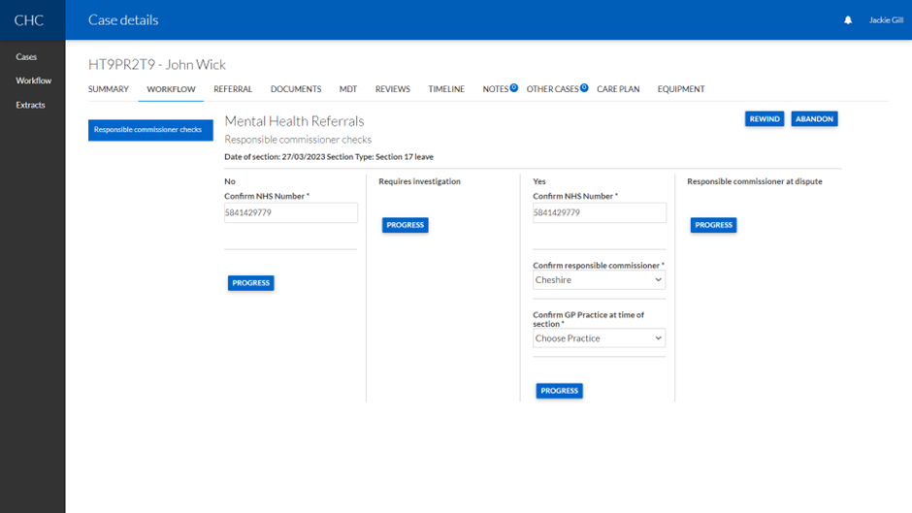Open the Timeline tab
Image resolution: width=912 pixels, height=513 pixels.
click(446, 89)
